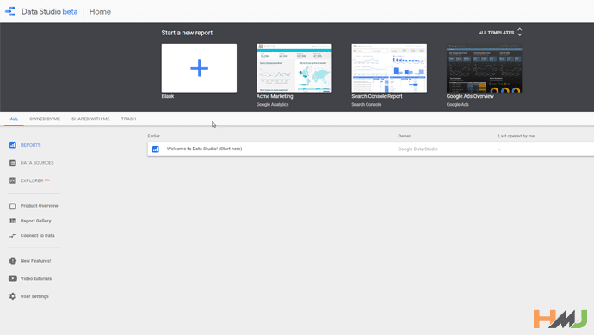Switch to the All tab
Viewport: 594px width, 335px height.
[x=14, y=119]
